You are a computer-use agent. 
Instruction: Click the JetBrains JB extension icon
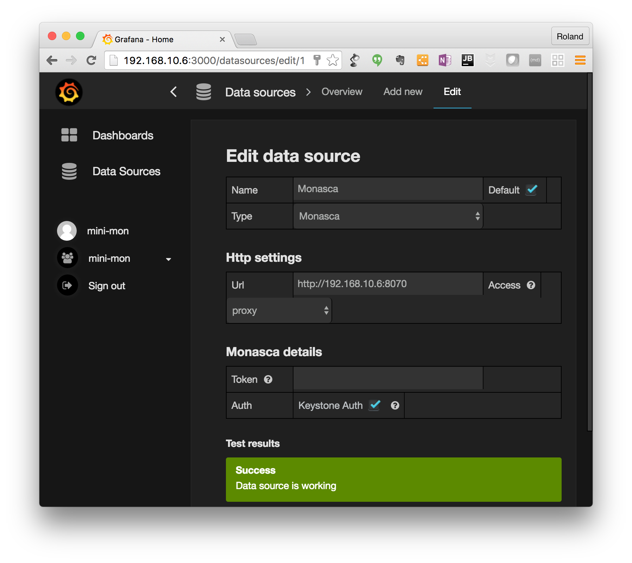pyautogui.click(x=467, y=60)
